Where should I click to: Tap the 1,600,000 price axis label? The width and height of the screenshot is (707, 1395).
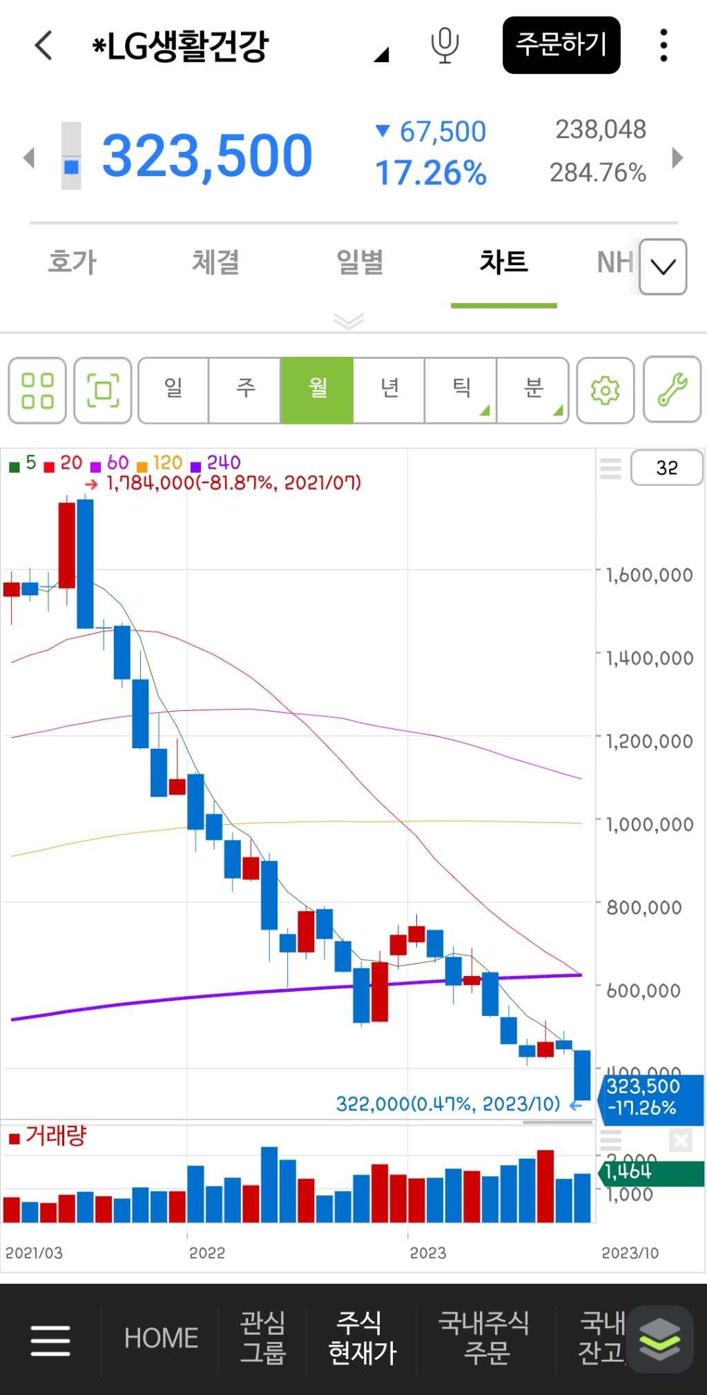650,575
